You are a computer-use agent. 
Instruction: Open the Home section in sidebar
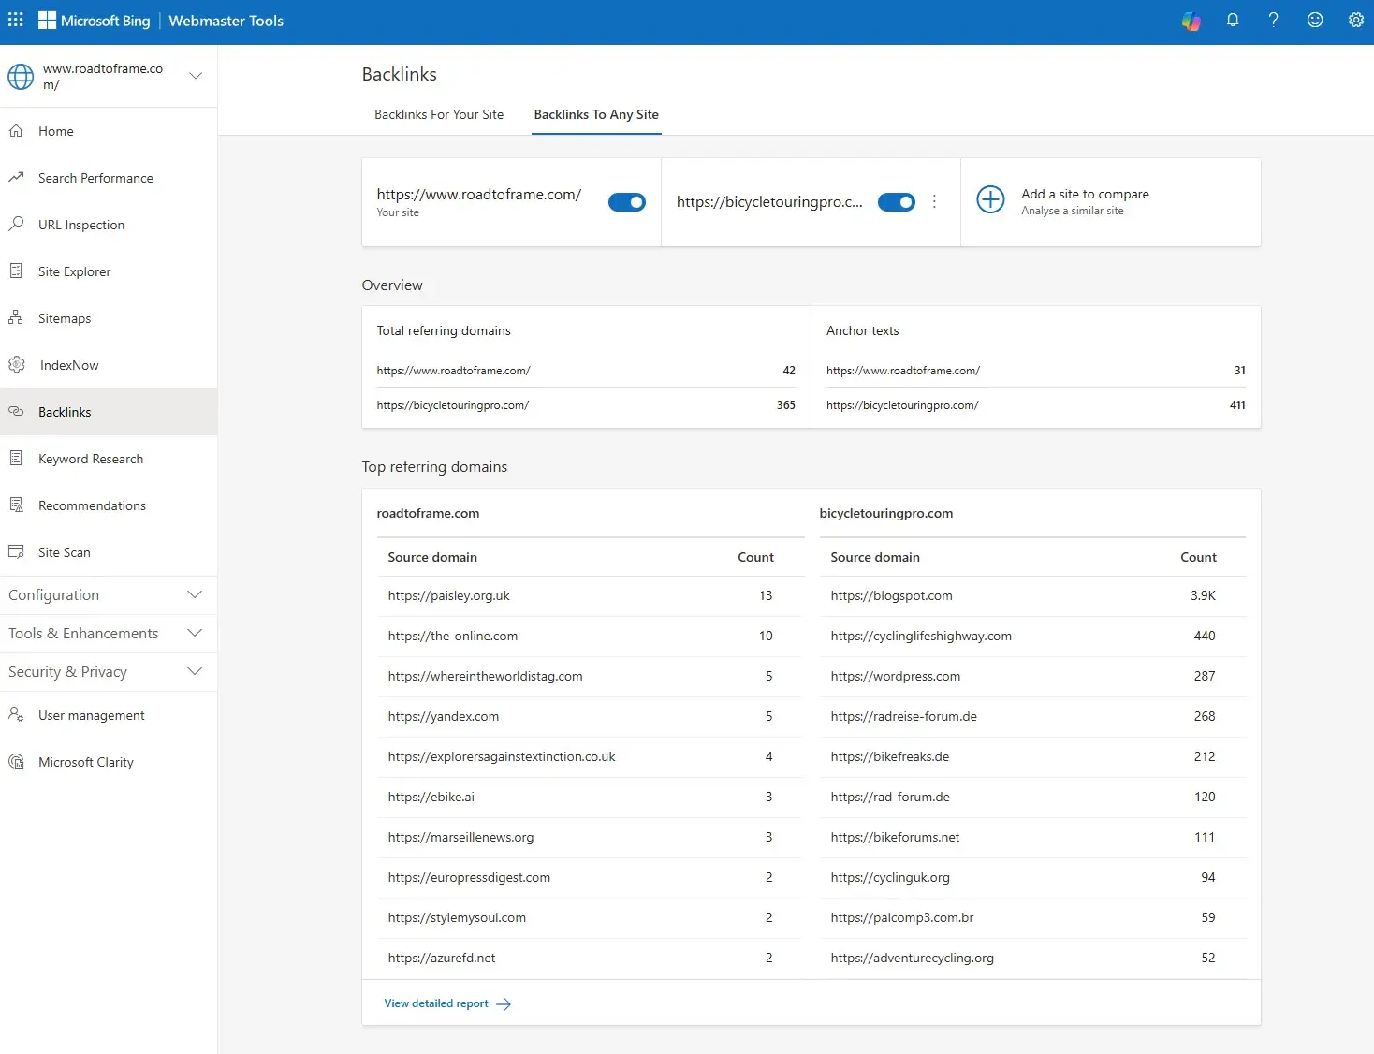(x=54, y=131)
